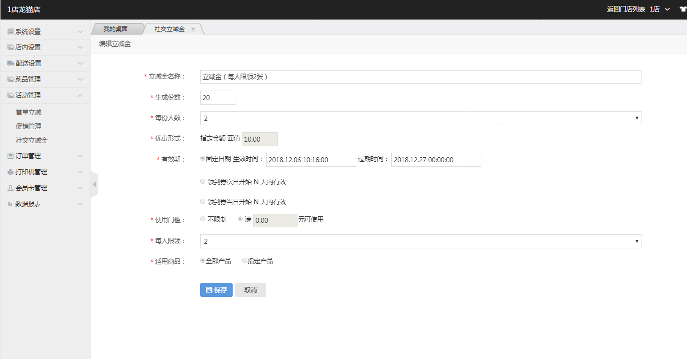The width and height of the screenshot is (687, 359).
Task: Collapse the sidebar with the arrow handle
Action: tap(94, 184)
